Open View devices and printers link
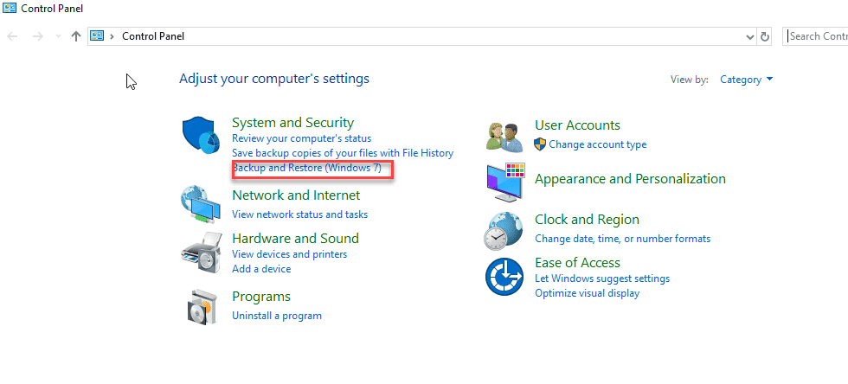848x384 pixels. tap(289, 254)
